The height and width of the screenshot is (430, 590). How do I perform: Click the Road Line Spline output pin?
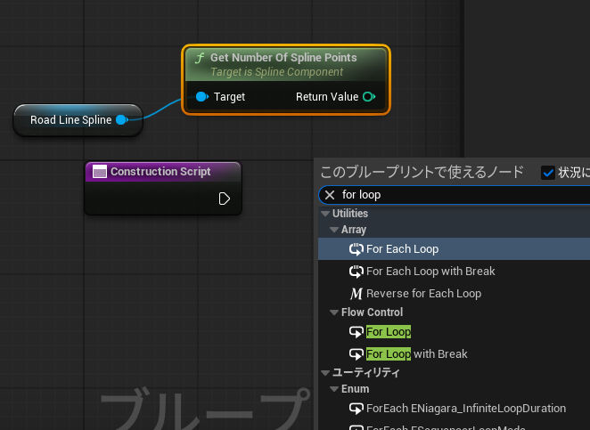[x=121, y=120]
